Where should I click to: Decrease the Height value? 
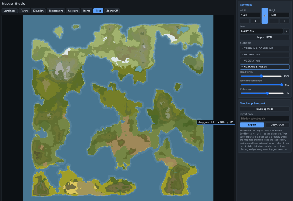[274, 21]
